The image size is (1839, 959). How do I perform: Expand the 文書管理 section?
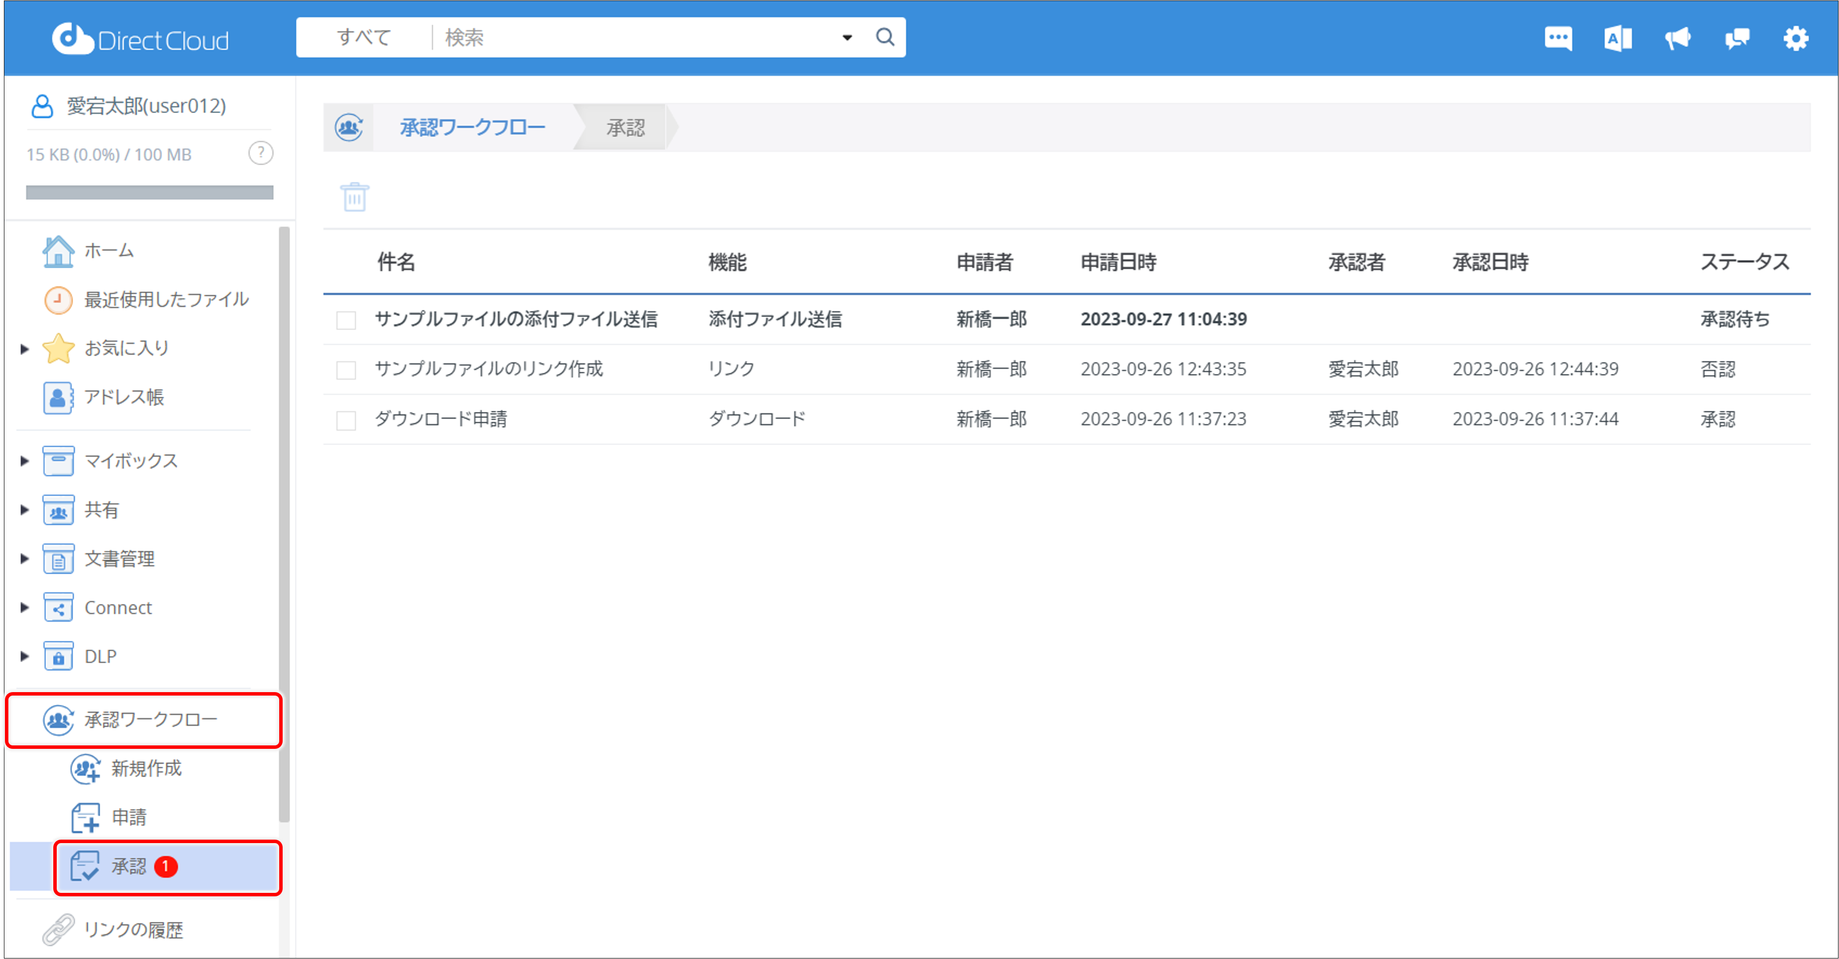coord(24,558)
